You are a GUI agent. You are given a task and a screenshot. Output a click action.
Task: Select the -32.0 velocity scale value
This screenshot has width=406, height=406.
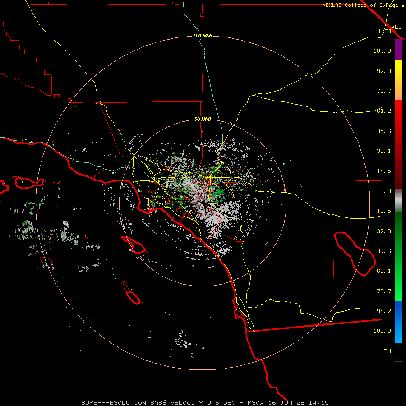coord(382,231)
